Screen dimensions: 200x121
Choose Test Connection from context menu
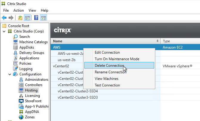click(119, 85)
